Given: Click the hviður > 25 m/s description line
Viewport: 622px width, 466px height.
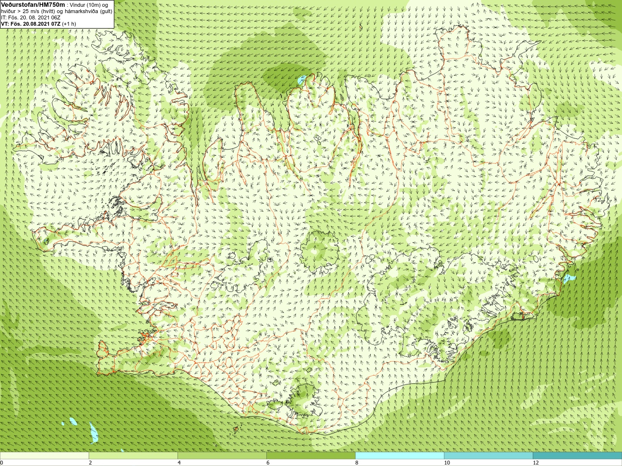Looking at the screenshot, I should [56, 11].
